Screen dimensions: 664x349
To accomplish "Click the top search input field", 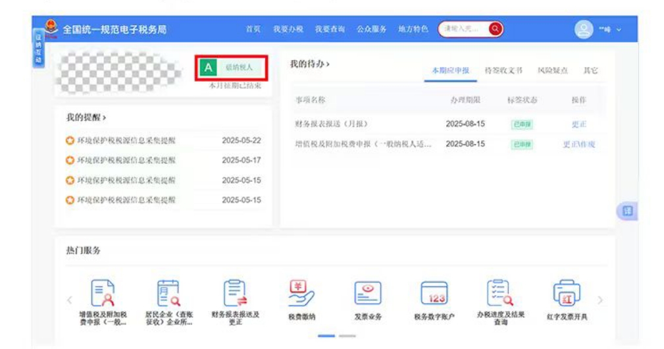I will 463,29.
